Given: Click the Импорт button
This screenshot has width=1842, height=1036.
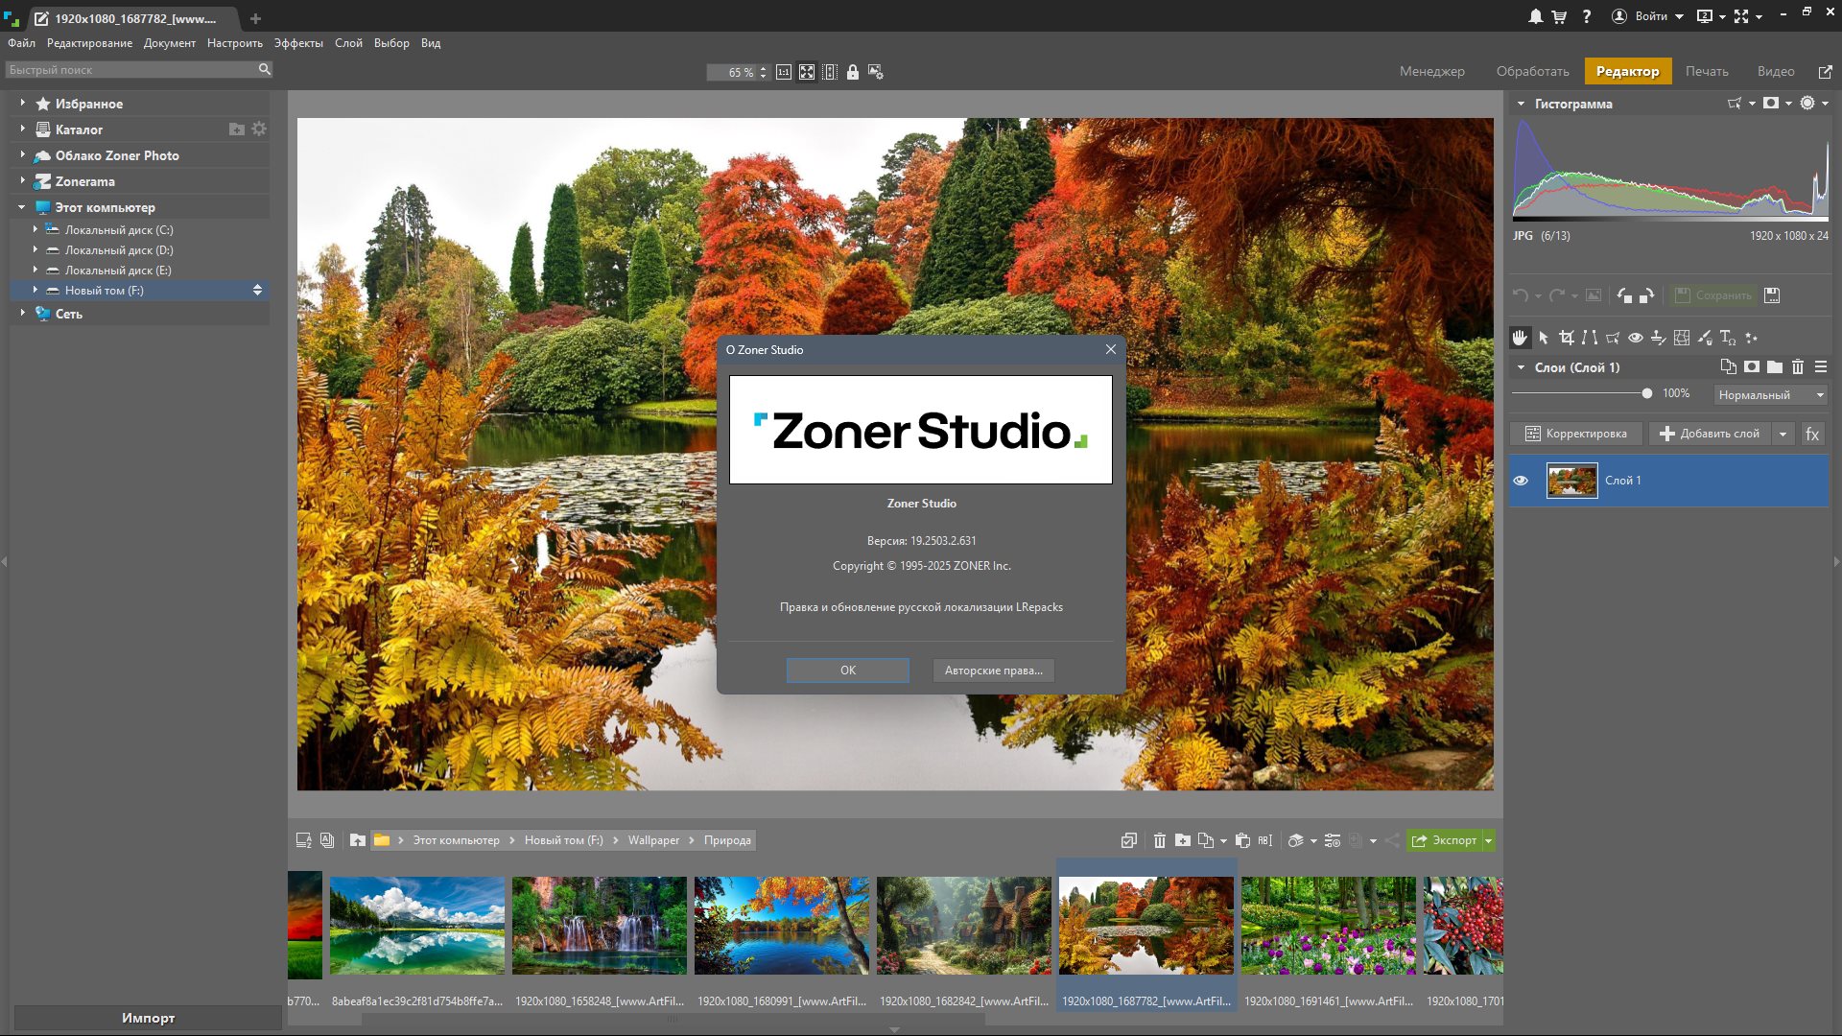Looking at the screenshot, I should point(148,1018).
